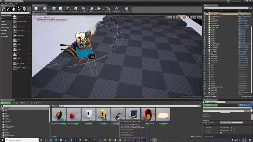The image size is (253, 142).
Task: Select Lights placement category
Action: pos(3,22)
